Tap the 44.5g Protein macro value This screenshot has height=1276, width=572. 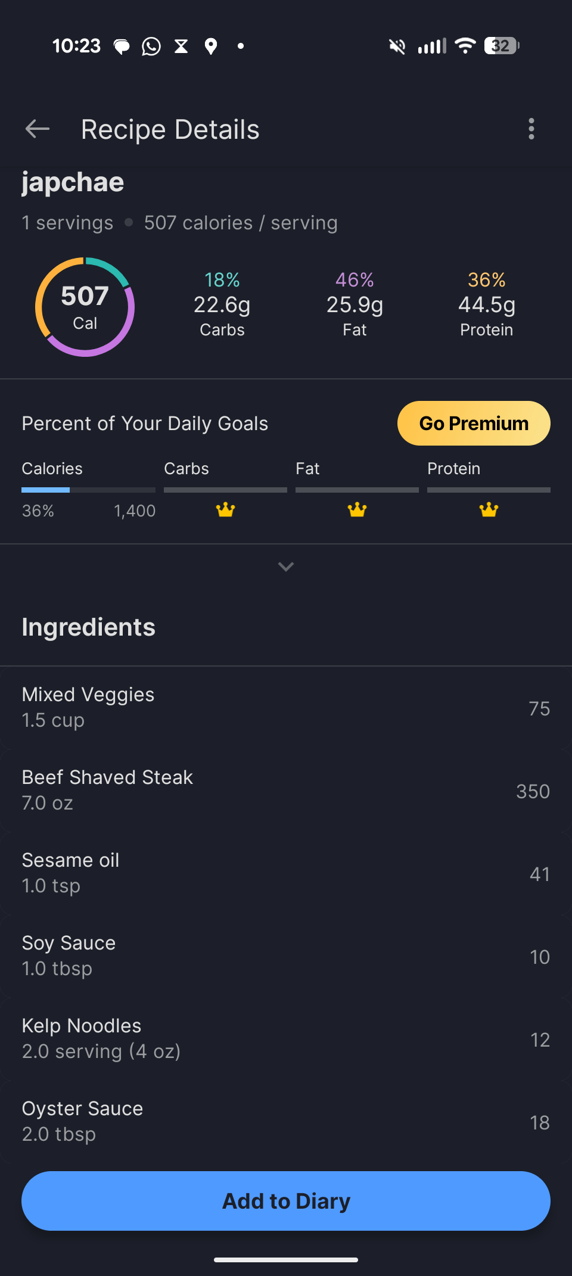point(486,305)
